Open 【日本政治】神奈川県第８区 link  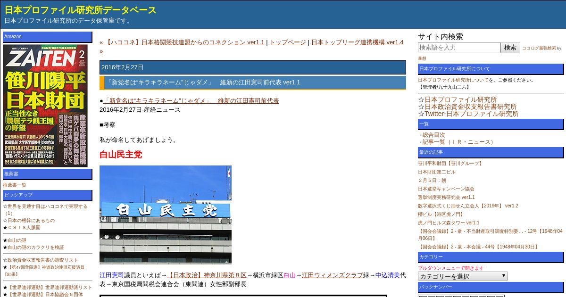pyautogui.click(x=207, y=275)
